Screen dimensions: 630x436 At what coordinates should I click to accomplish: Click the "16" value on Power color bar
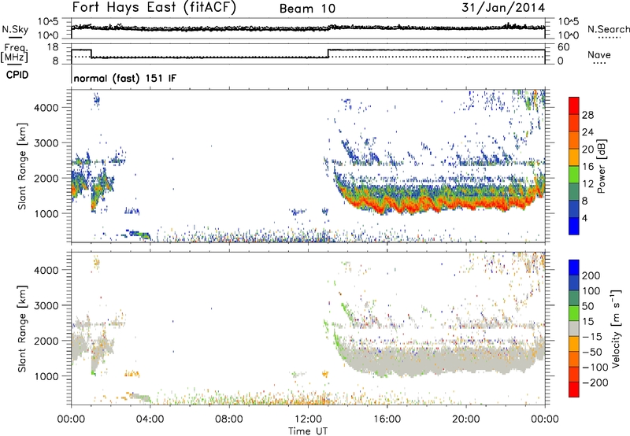click(587, 167)
